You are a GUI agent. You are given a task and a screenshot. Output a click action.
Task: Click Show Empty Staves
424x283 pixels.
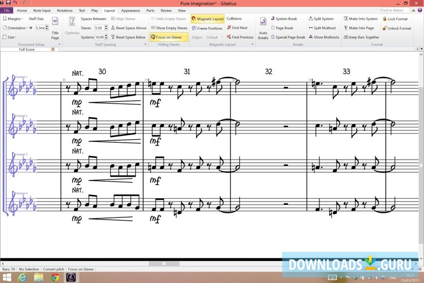click(x=169, y=28)
